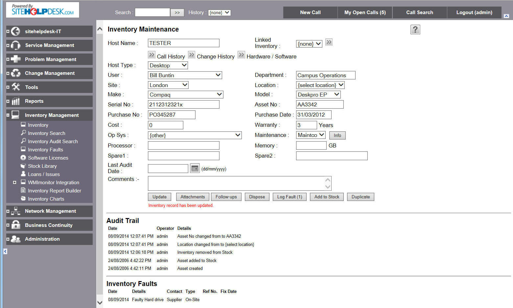The width and height of the screenshot is (513, 308).
Task: Open Software Licenses in sidebar
Action: point(48,158)
